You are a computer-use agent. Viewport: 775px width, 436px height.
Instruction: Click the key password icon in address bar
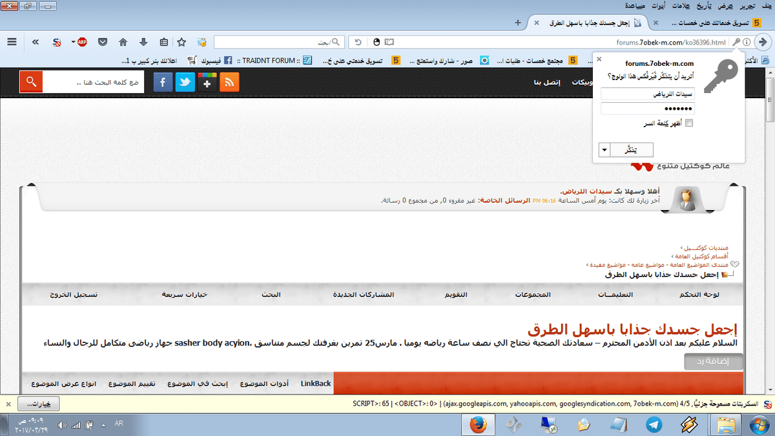point(736,42)
